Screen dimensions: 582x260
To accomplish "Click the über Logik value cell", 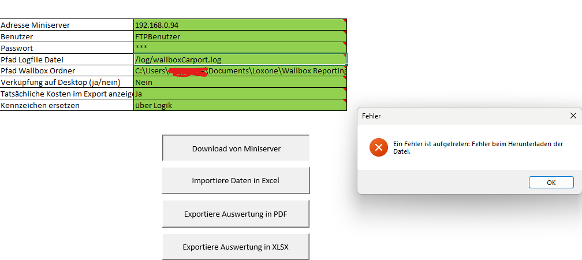I will pos(240,105).
